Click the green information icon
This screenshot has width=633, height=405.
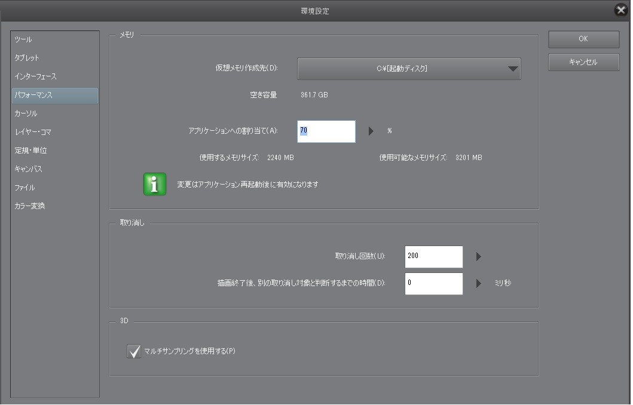click(155, 185)
